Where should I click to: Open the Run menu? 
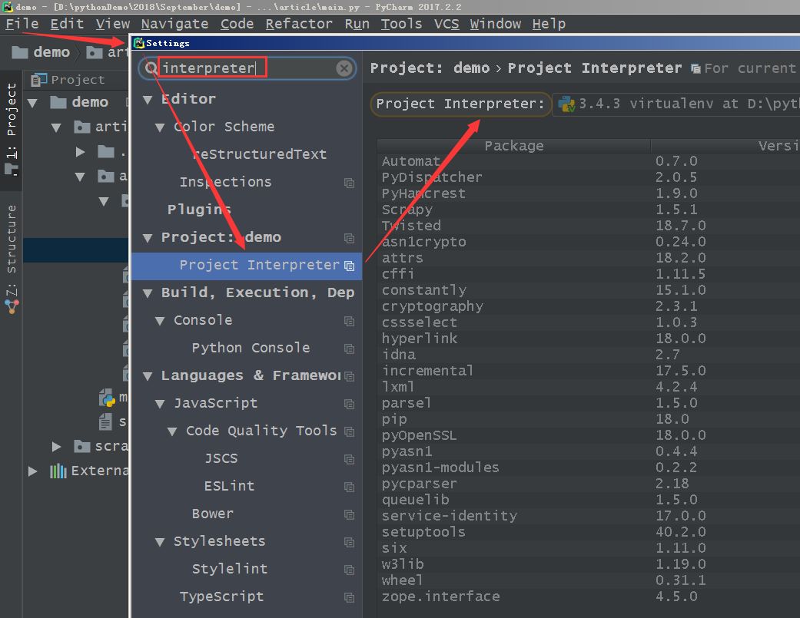pos(357,24)
